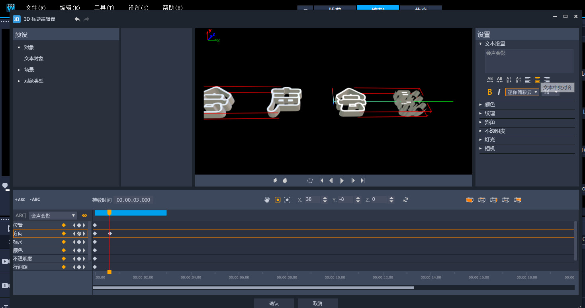The height and width of the screenshot is (308, 585).
Task: Decrease character spacing with AB inward arrows
Action: tap(499, 80)
